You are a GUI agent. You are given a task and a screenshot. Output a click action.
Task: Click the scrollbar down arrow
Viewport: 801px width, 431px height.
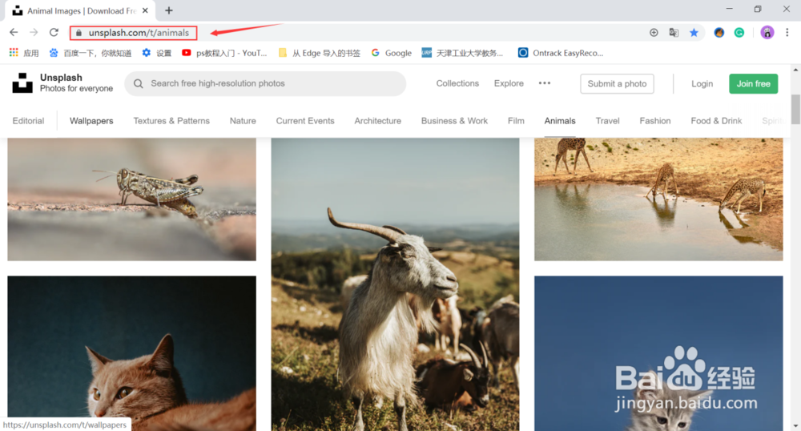tap(795, 426)
